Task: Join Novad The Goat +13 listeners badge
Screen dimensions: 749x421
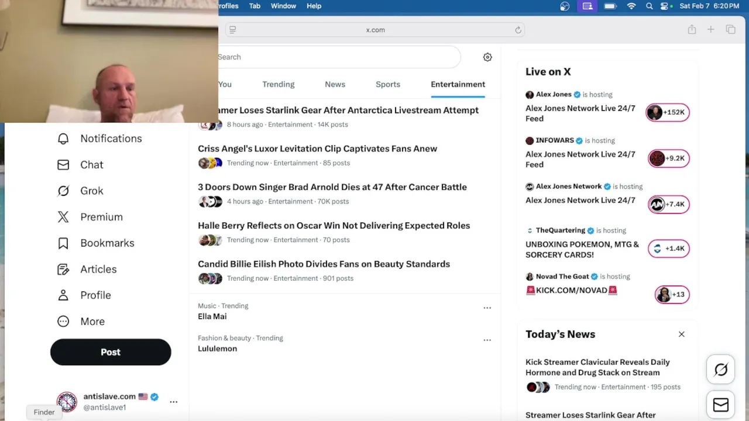Action: click(x=672, y=294)
